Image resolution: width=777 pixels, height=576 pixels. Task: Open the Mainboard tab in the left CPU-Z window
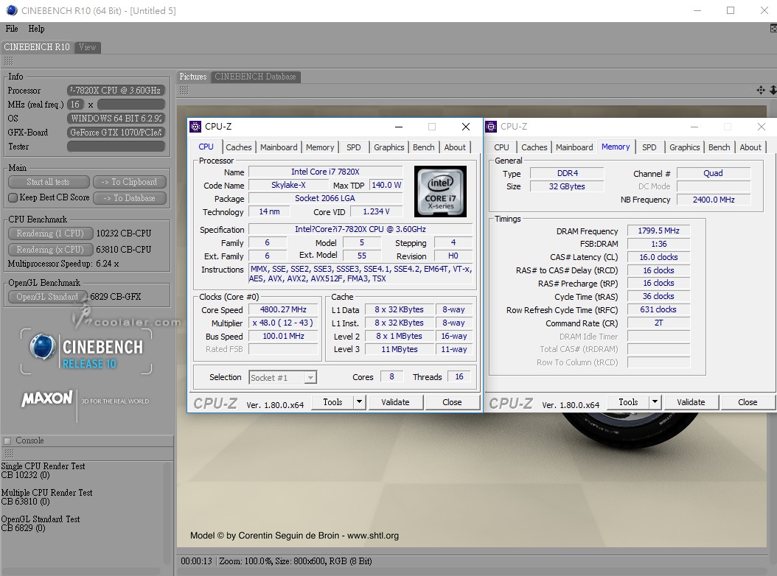tap(279, 147)
